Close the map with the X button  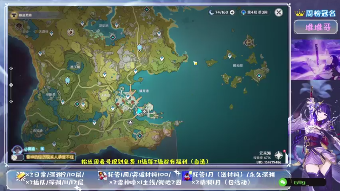tap(279, 12)
